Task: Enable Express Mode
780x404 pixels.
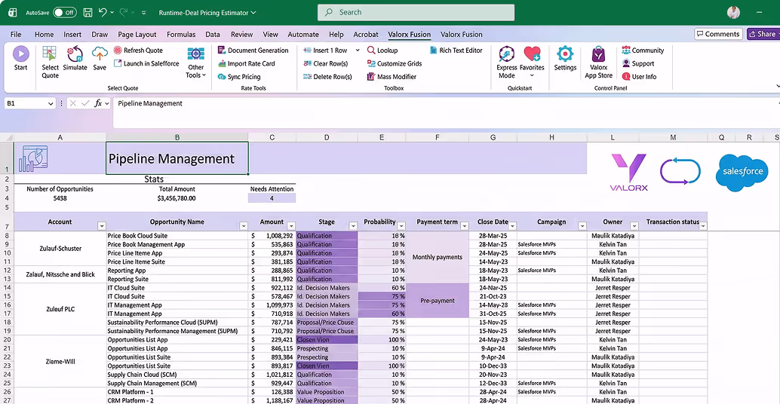Action: 506,62
